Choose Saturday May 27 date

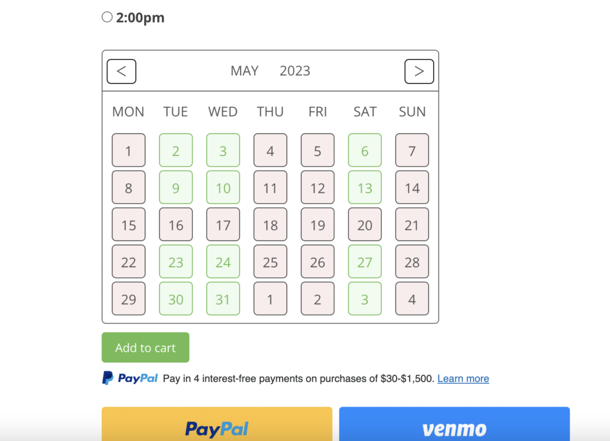pos(365,262)
